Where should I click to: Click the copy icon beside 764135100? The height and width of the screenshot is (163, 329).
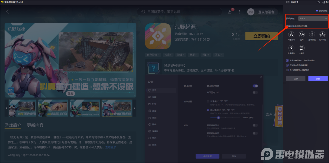[208, 40]
